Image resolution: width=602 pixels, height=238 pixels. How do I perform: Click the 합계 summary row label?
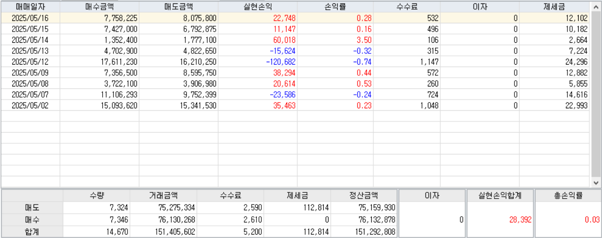click(x=32, y=232)
